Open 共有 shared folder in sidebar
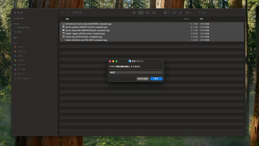 coord(20,32)
